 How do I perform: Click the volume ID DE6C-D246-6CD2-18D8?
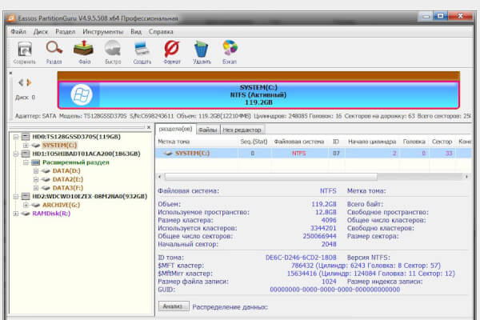pyautogui.click(x=301, y=258)
